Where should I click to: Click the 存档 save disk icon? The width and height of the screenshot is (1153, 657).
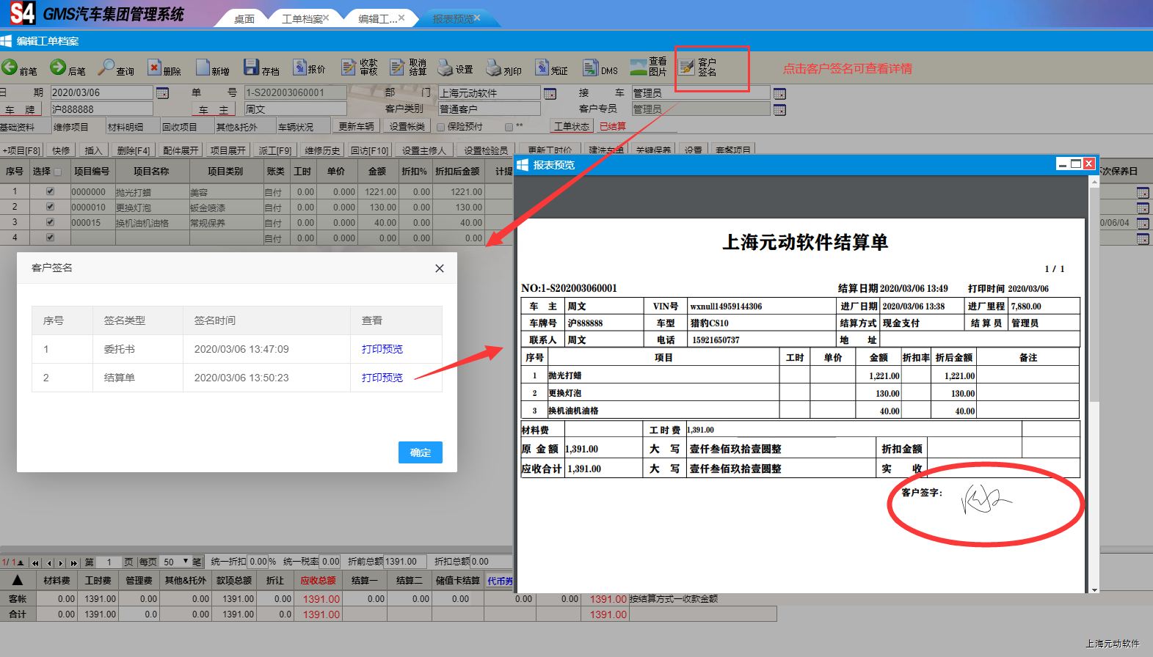[x=252, y=68]
